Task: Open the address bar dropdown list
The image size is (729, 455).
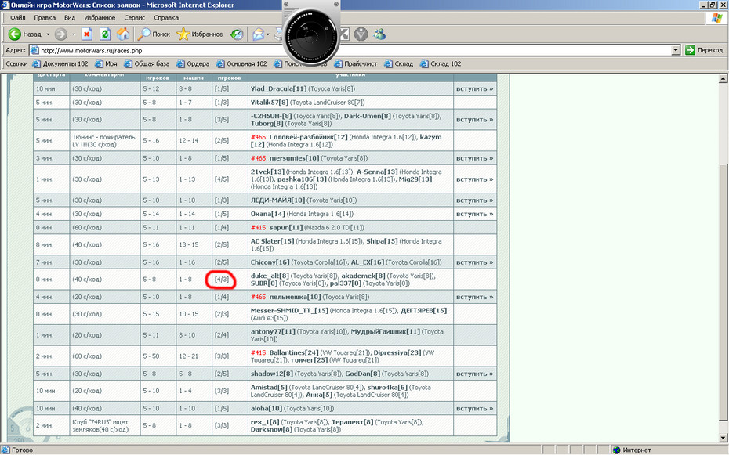Action: (676, 50)
